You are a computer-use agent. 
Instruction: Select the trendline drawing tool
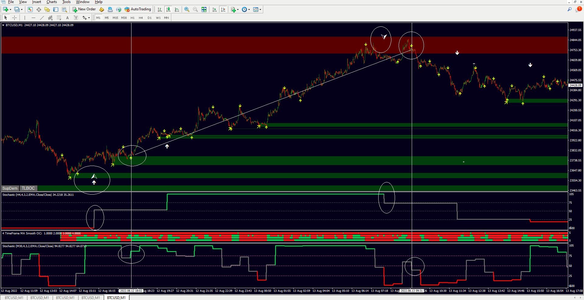click(42, 18)
